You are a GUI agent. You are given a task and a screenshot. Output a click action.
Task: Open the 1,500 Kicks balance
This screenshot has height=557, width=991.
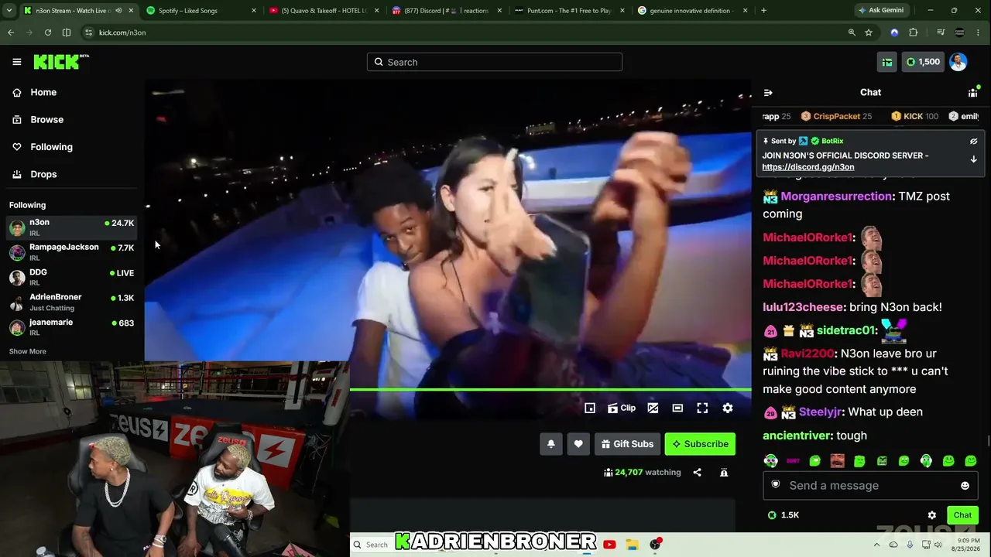pyautogui.click(x=923, y=62)
